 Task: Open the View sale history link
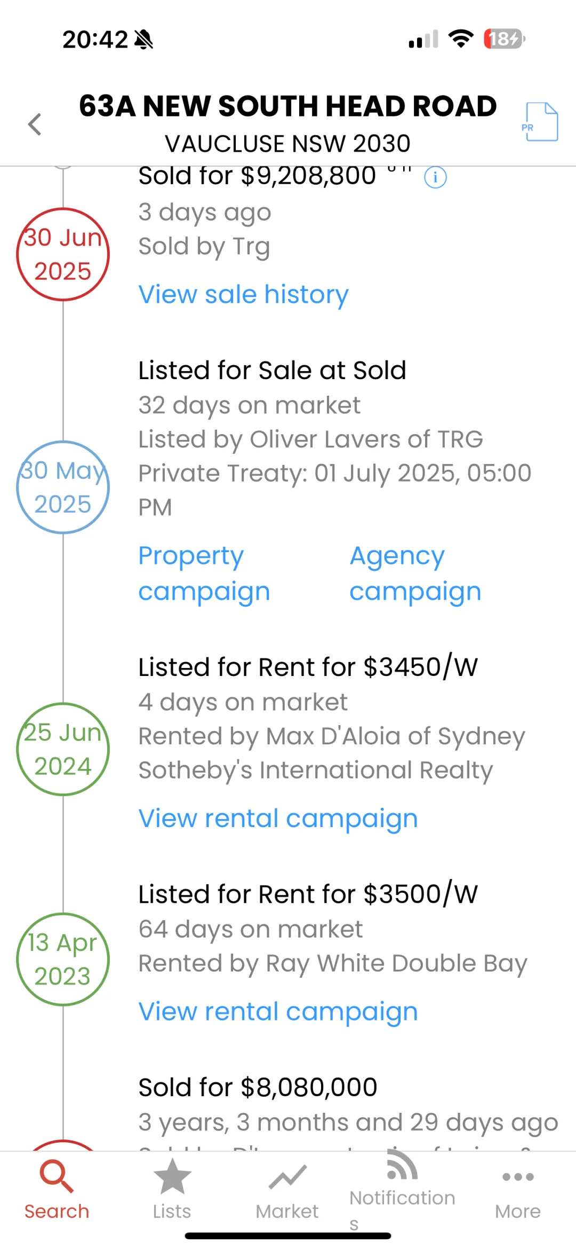pos(243,294)
